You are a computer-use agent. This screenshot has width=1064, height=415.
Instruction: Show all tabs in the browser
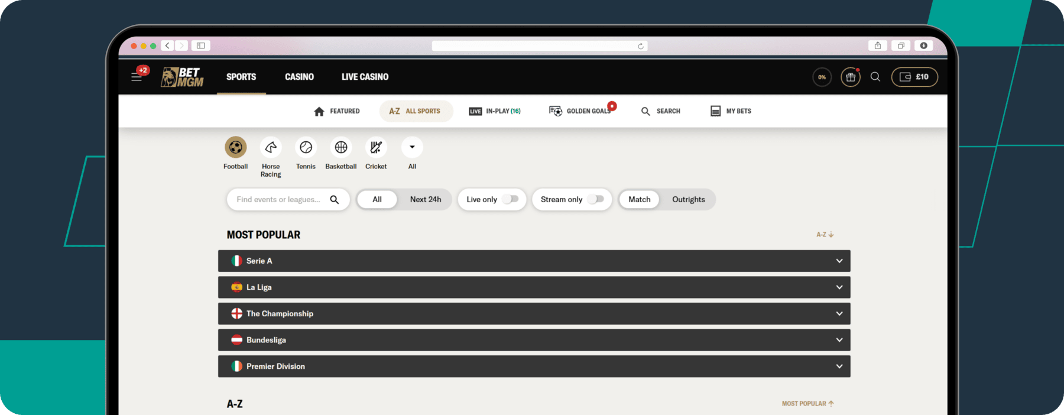coord(901,46)
